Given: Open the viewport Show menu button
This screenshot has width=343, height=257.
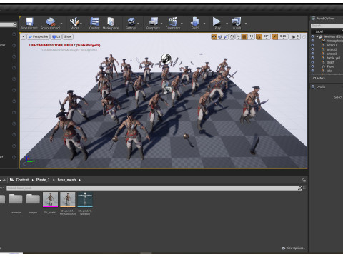Looking at the screenshot, I should 68,36.
